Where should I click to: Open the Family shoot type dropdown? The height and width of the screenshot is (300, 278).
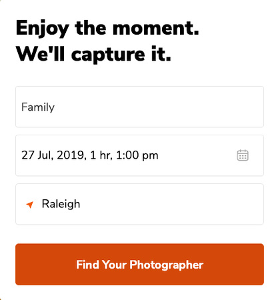click(x=139, y=107)
